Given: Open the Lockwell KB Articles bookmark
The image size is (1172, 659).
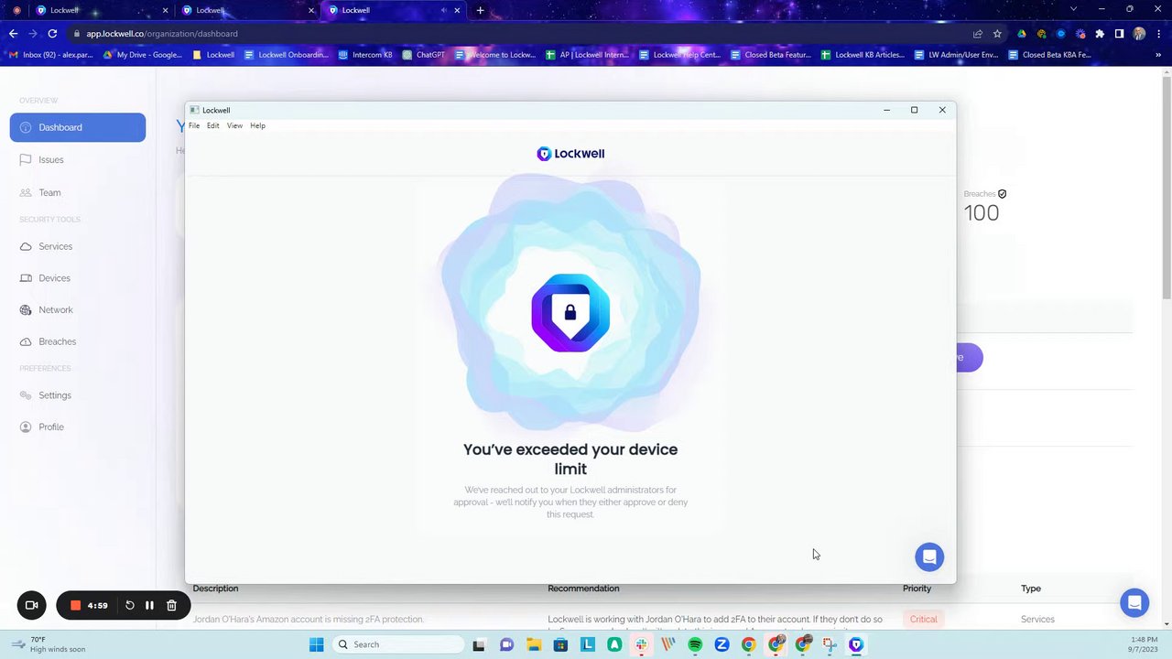Looking at the screenshot, I should coord(863,55).
